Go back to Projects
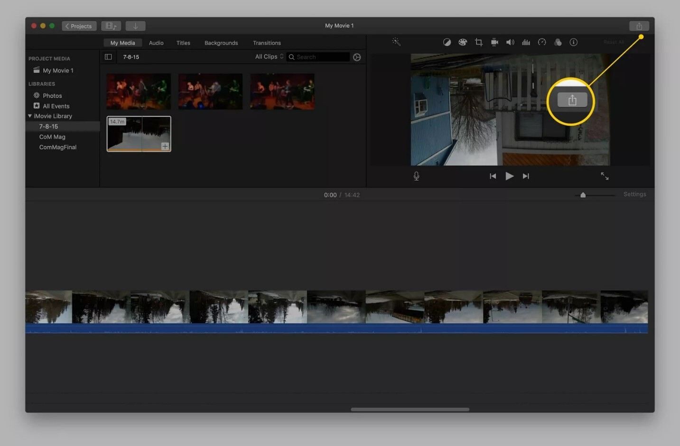The image size is (680, 446). tap(79, 26)
